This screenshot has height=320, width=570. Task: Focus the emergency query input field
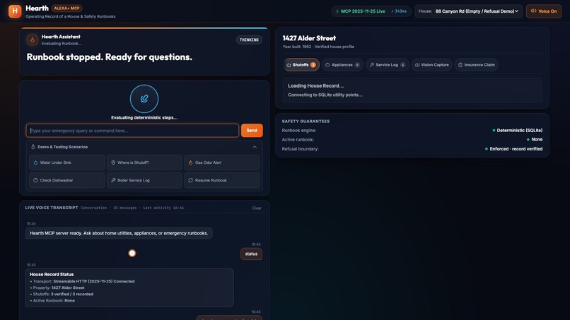pyautogui.click(x=132, y=131)
